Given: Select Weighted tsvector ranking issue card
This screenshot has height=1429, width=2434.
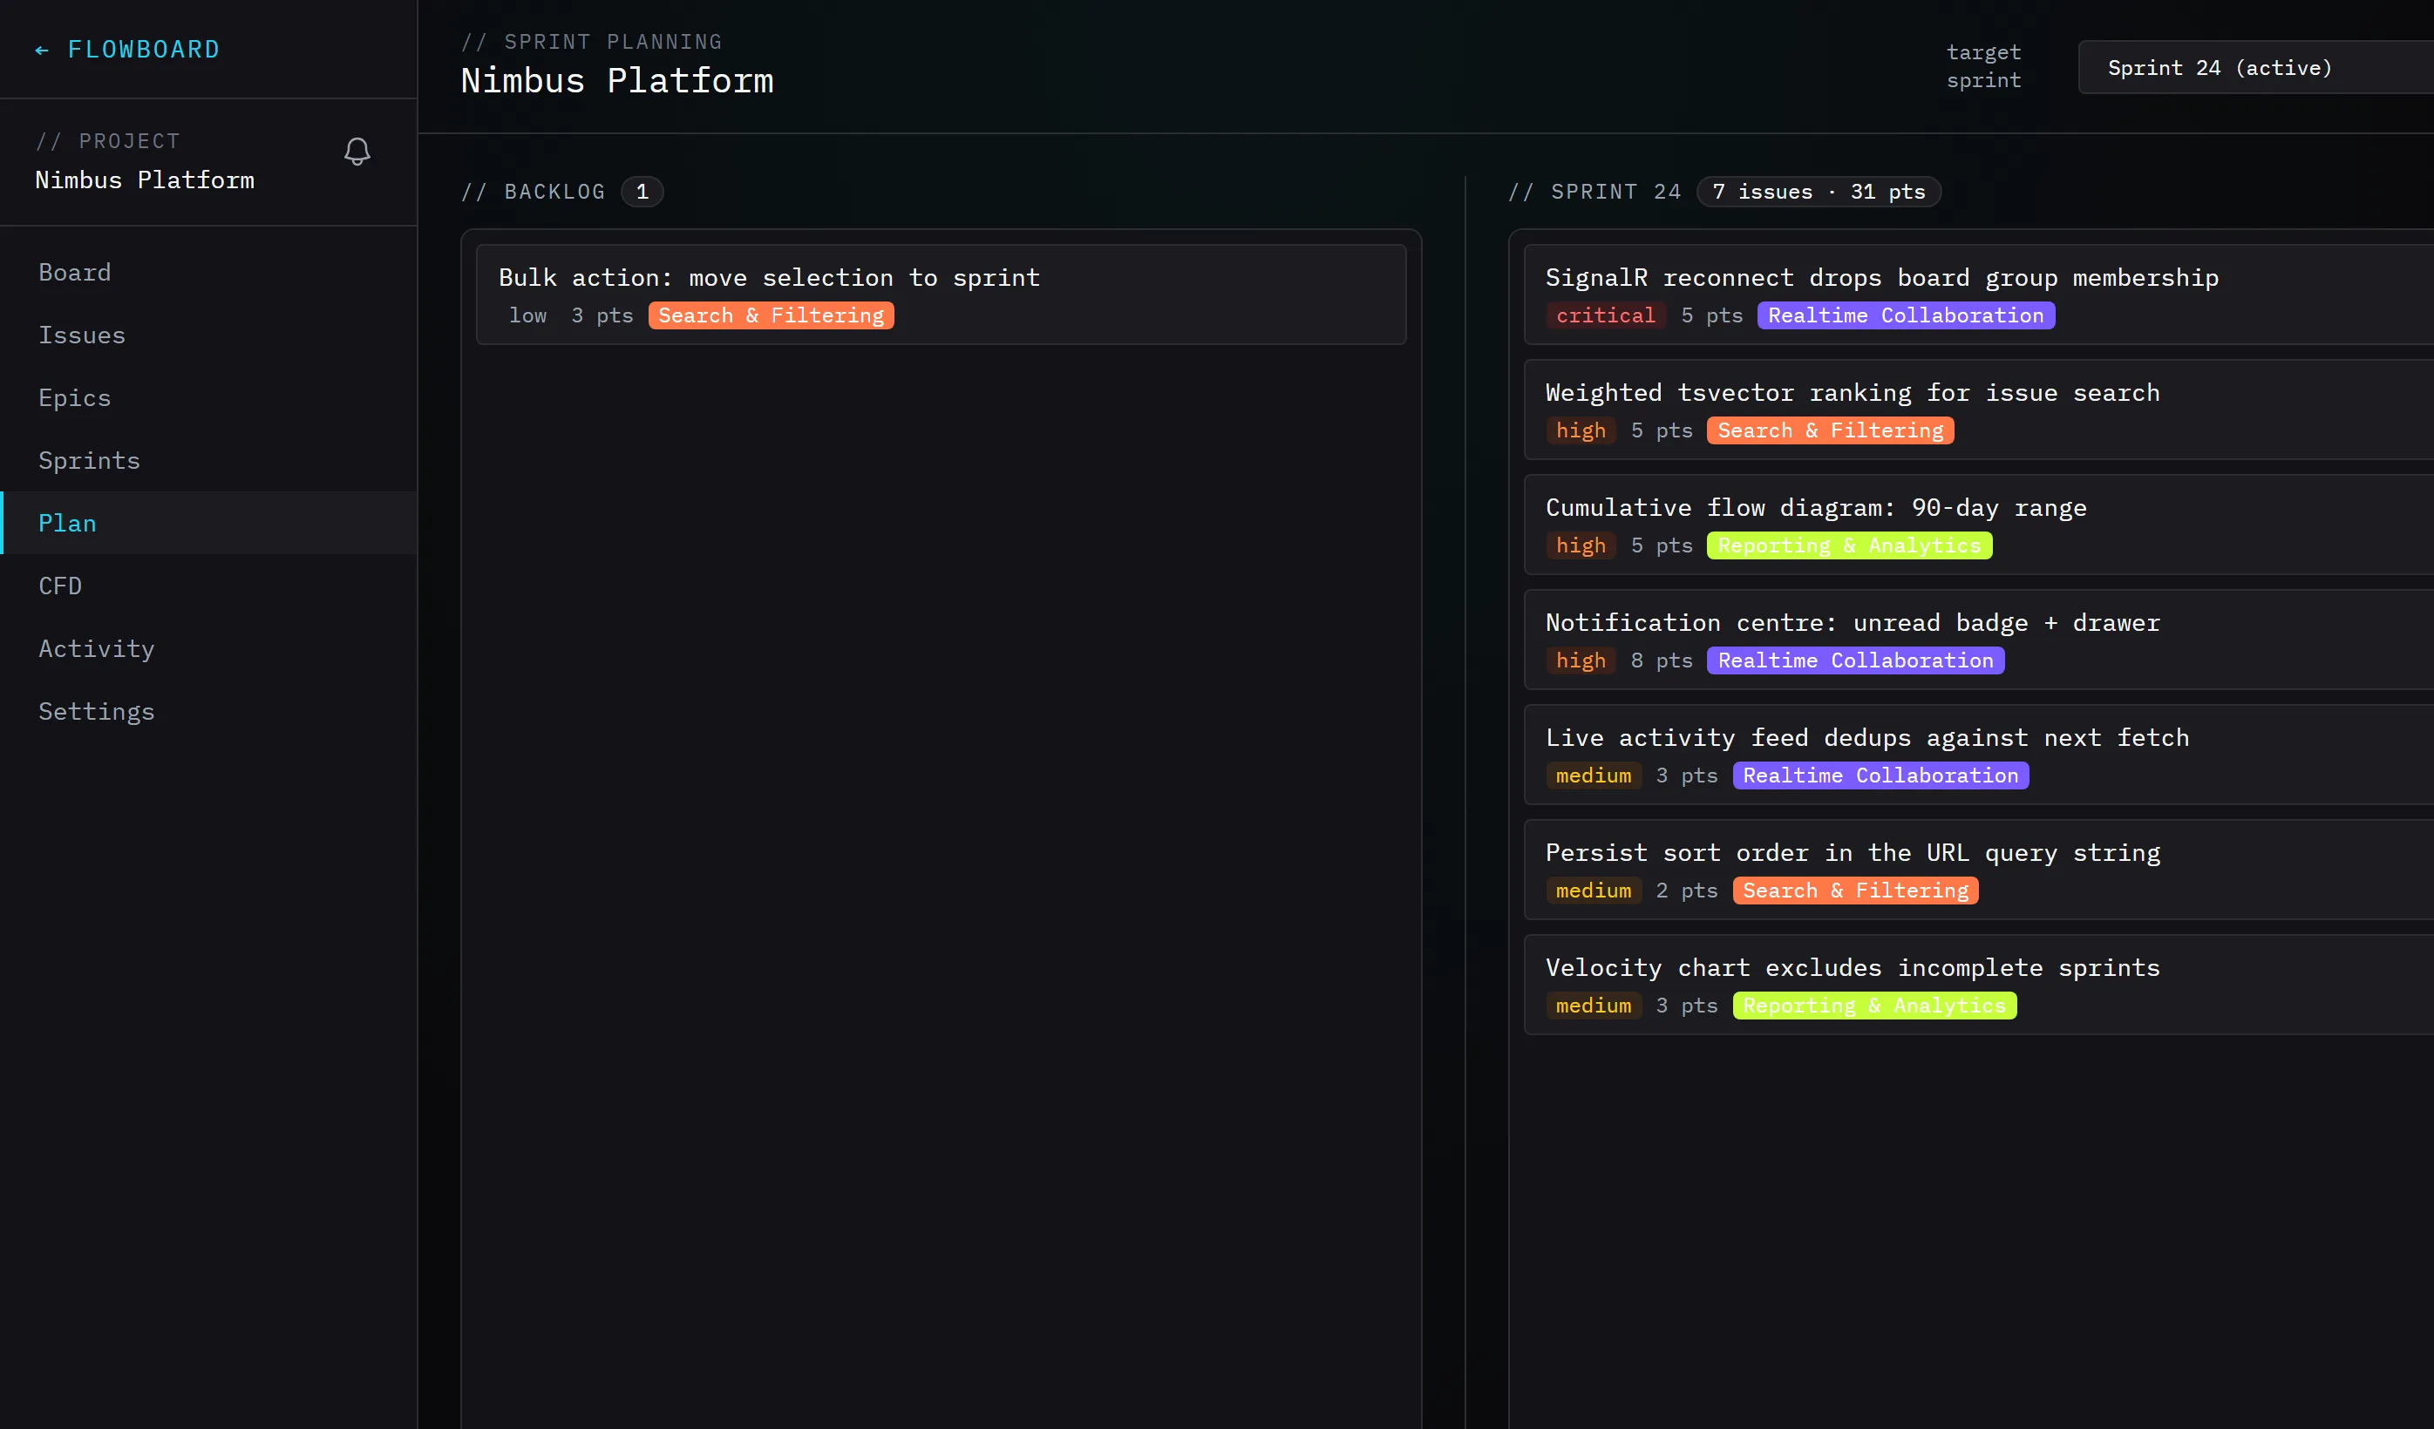Looking at the screenshot, I should point(1978,410).
